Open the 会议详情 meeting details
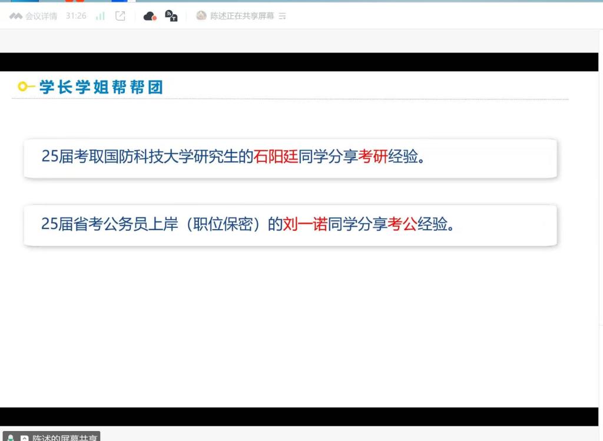 click(x=41, y=16)
